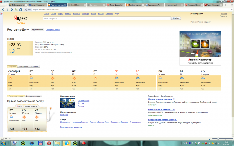Expand the ещё menu in Yandex services
This screenshot has width=234, height=146.
pos(117,14)
